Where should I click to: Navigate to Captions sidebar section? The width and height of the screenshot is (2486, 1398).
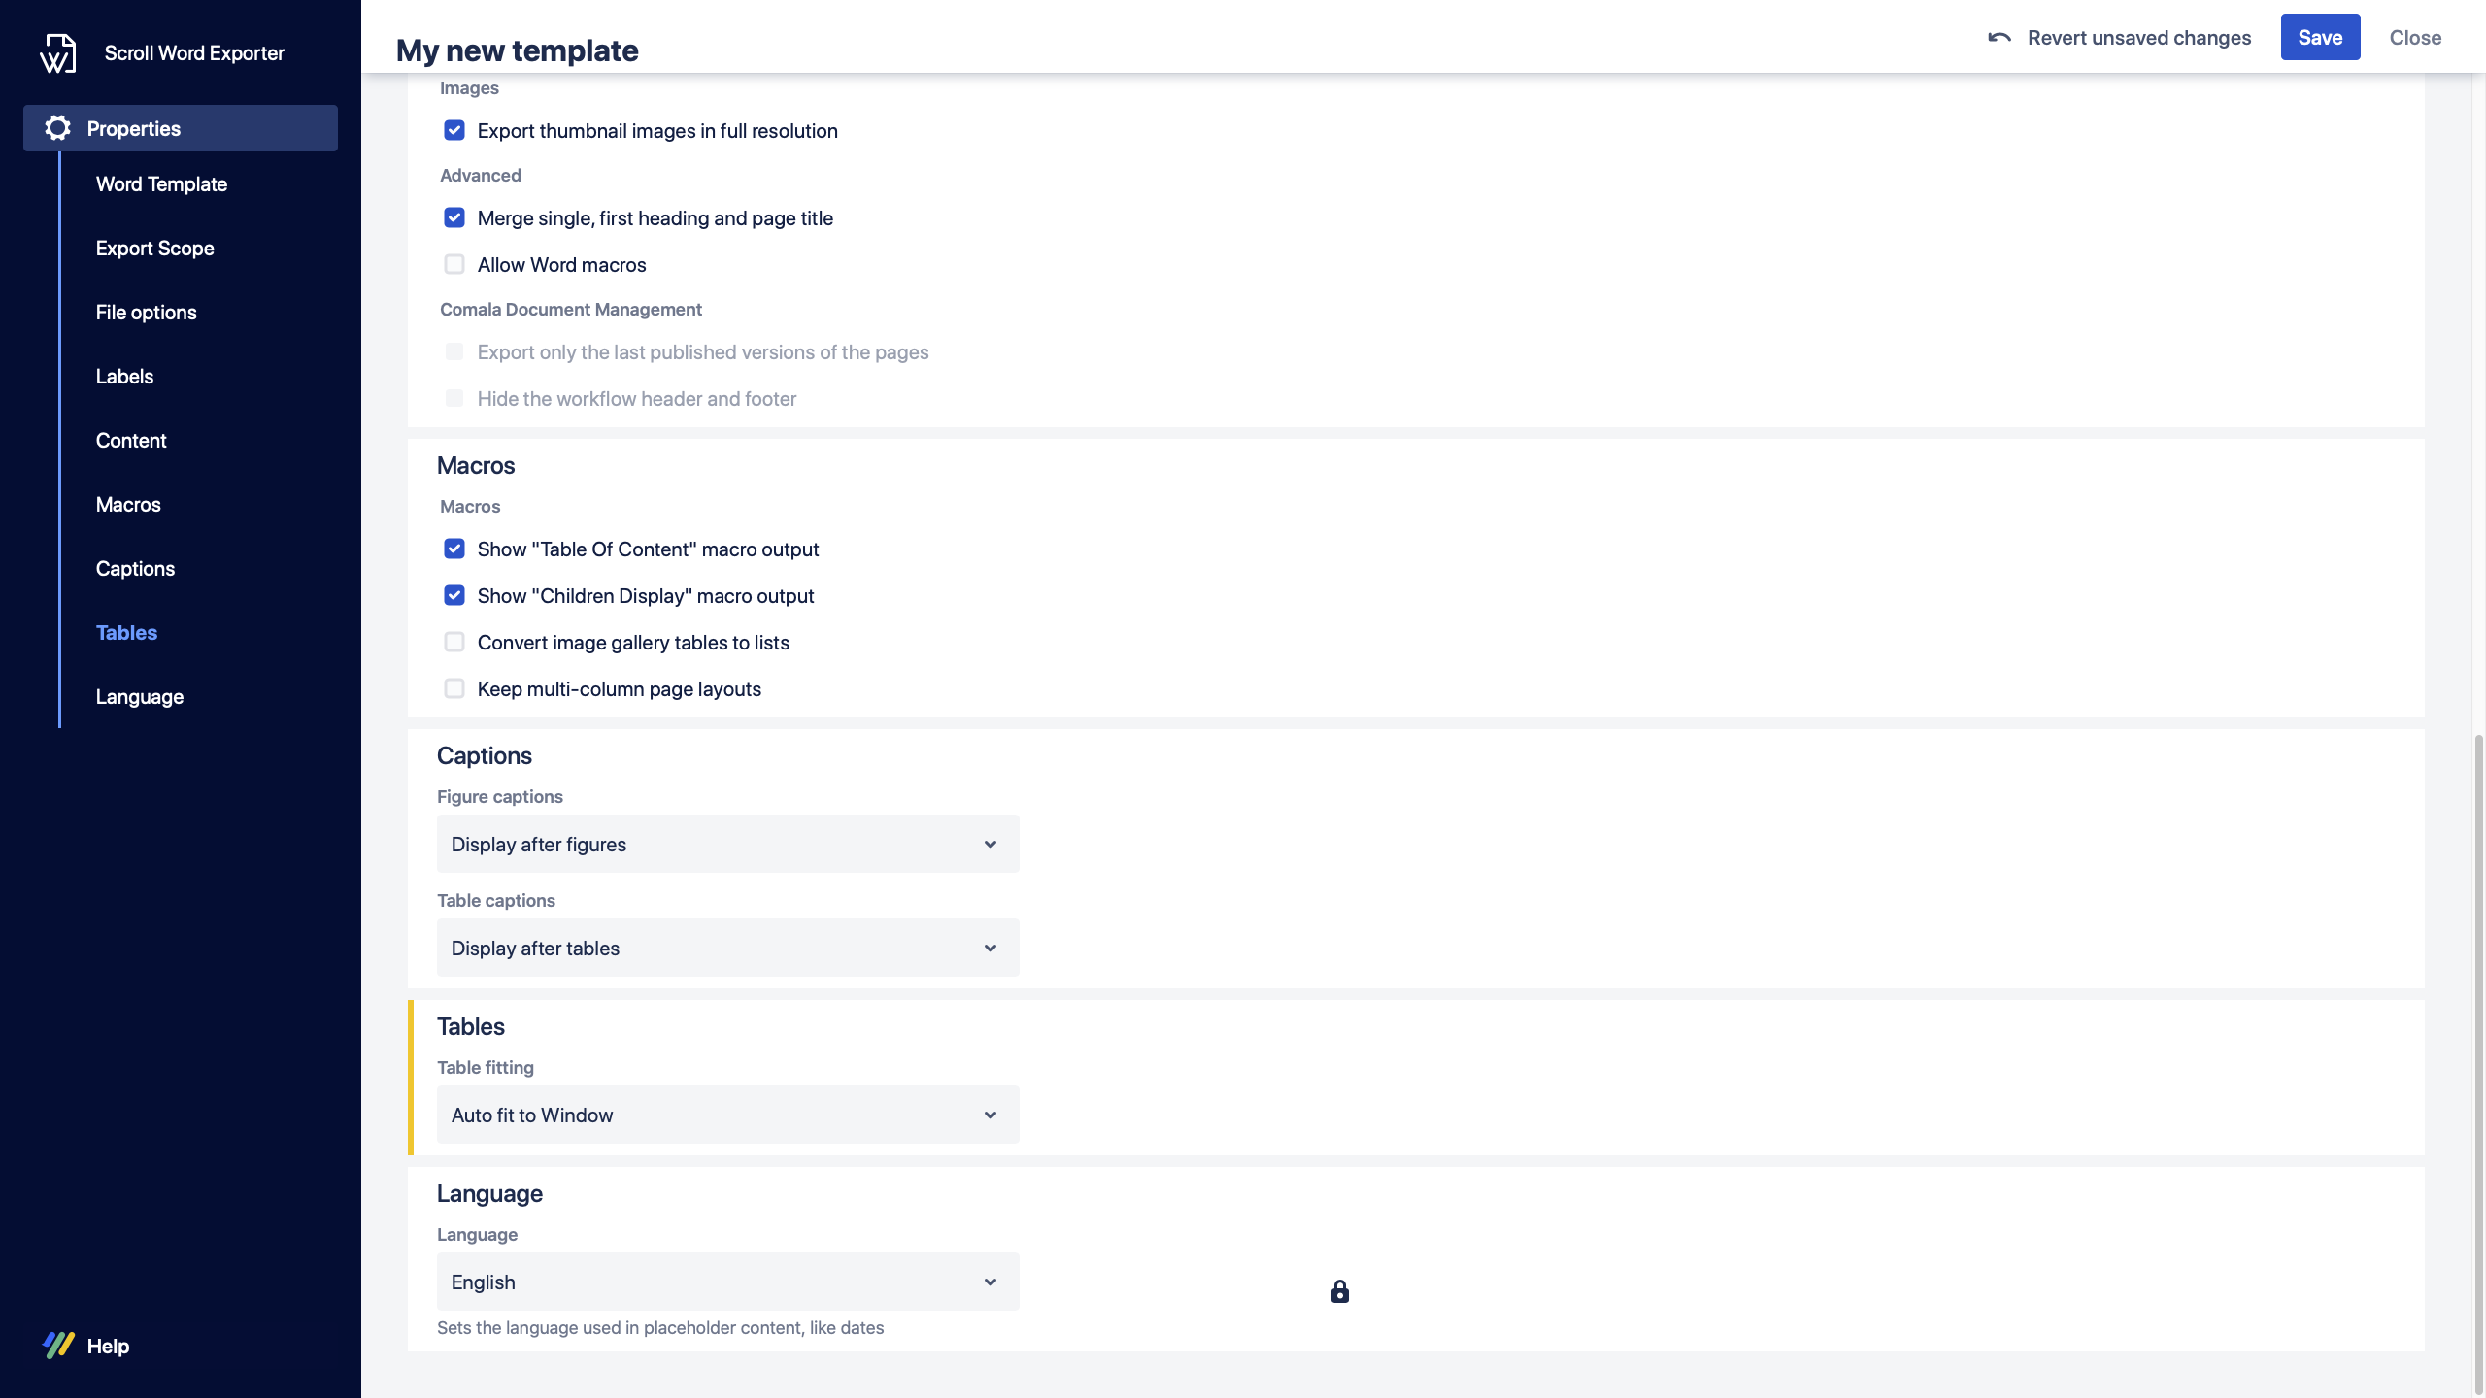point(135,569)
